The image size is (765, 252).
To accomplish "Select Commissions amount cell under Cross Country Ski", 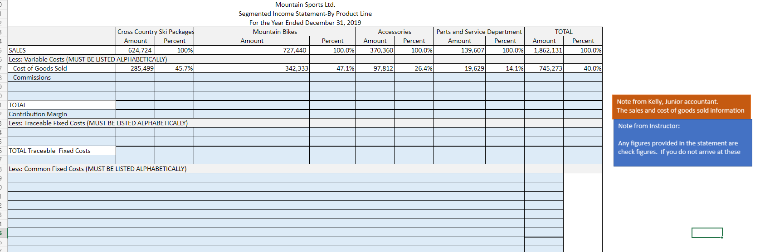I will [x=136, y=77].
